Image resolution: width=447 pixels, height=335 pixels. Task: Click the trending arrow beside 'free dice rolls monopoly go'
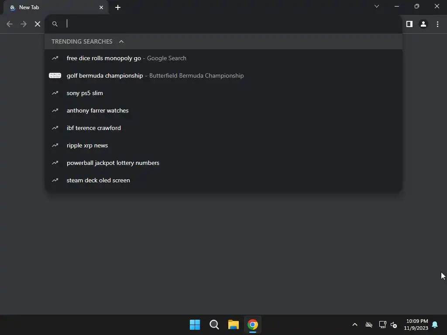tap(55, 58)
